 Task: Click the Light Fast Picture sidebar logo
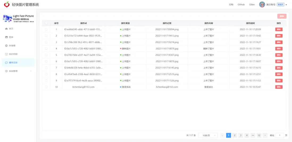[x=18, y=18]
